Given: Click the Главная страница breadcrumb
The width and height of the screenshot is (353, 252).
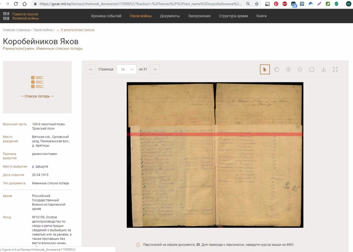Looking at the screenshot, I should coord(16,30).
